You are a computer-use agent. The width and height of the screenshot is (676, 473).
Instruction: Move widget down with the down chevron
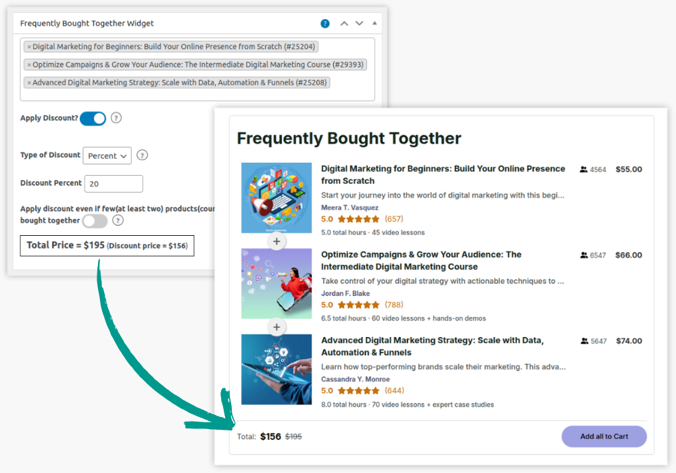(x=360, y=24)
